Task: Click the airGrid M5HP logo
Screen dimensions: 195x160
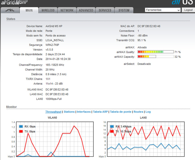Action: pyautogui.click(x=15, y=3)
